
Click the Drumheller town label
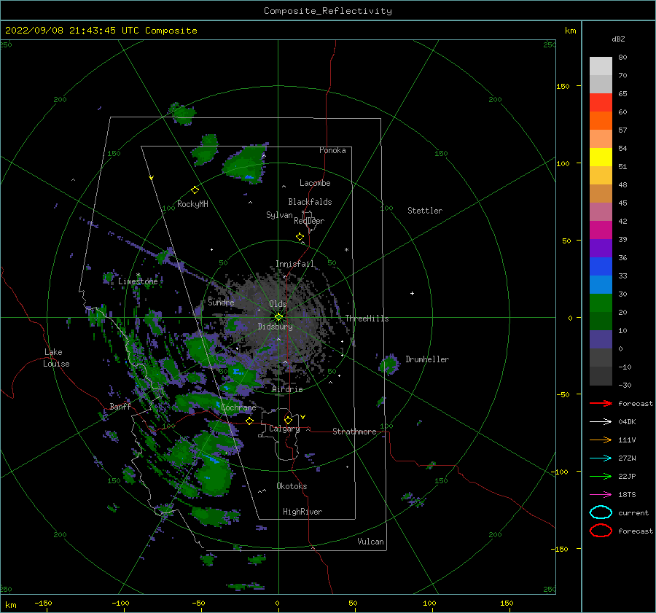pos(427,359)
